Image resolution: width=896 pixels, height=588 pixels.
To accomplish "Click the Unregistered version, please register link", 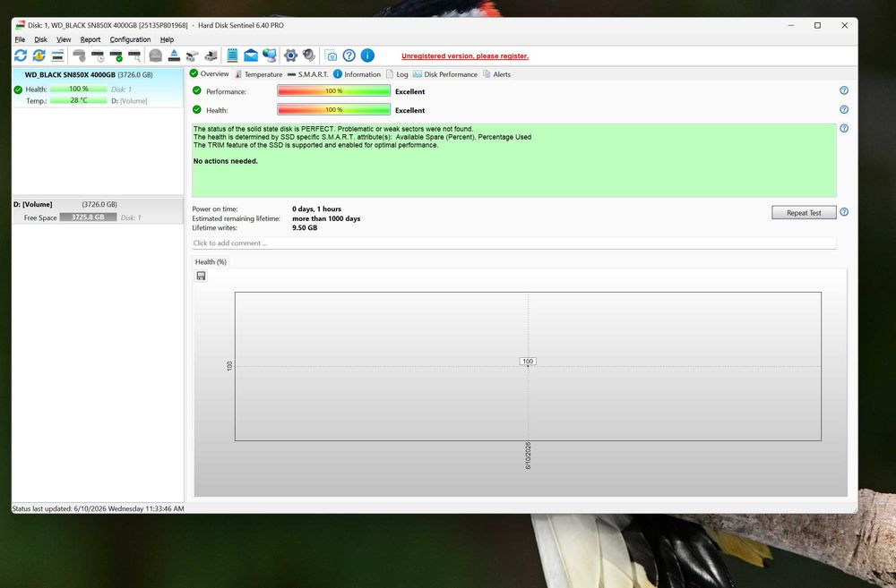I will click(x=464, y=56).
